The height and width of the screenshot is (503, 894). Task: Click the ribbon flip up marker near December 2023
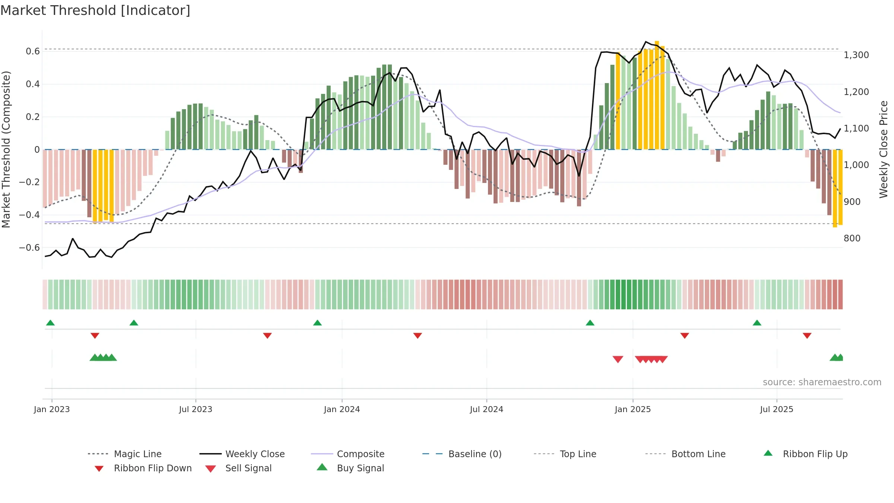click(x=317, y=323)
